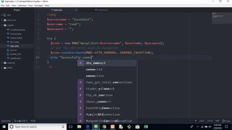Choose trader_cdlonneck suggestion
Image resolution: width=232 pixels, height=130 pixels.
point(107,89)
